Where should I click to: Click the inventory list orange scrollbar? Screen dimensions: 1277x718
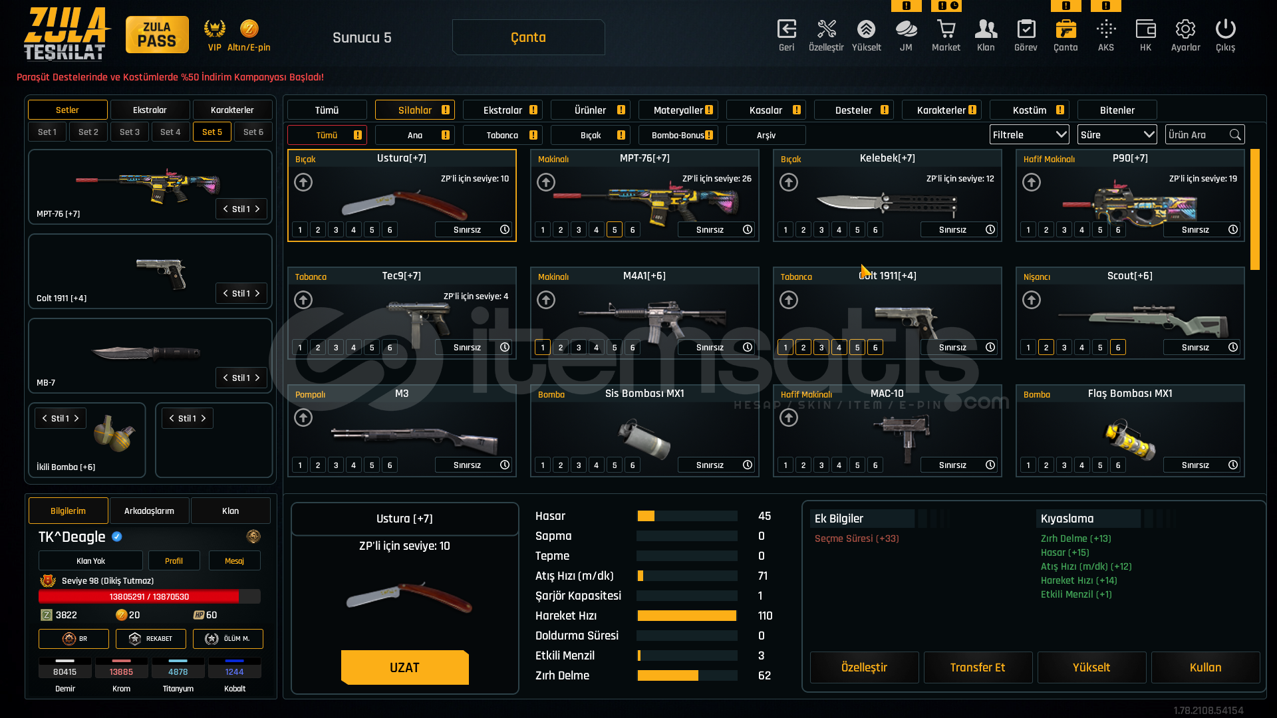[1255, 209]
